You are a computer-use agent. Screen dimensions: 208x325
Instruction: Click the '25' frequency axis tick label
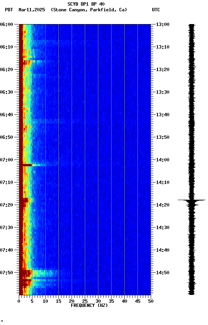pyautogui.click(x=85, y=301)
